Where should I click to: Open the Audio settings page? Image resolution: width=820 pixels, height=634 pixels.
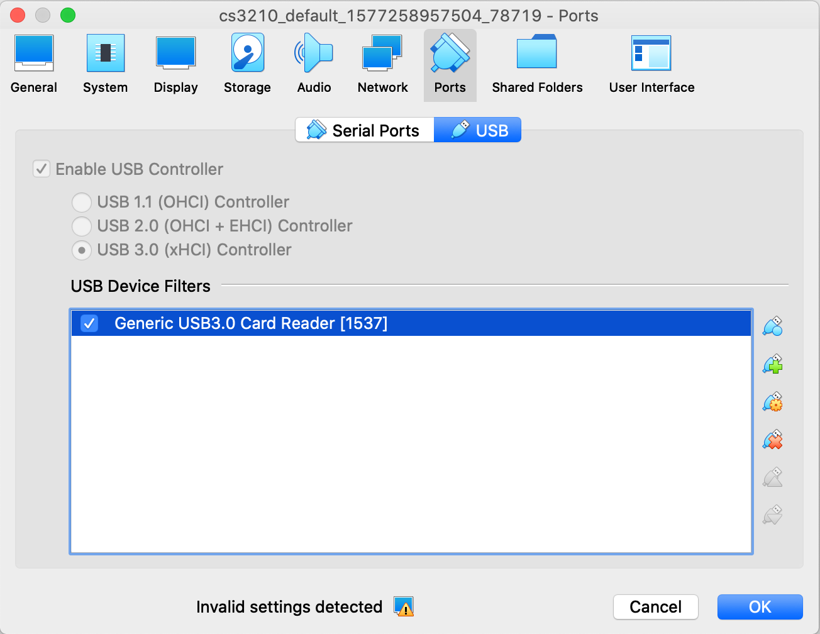314,63
